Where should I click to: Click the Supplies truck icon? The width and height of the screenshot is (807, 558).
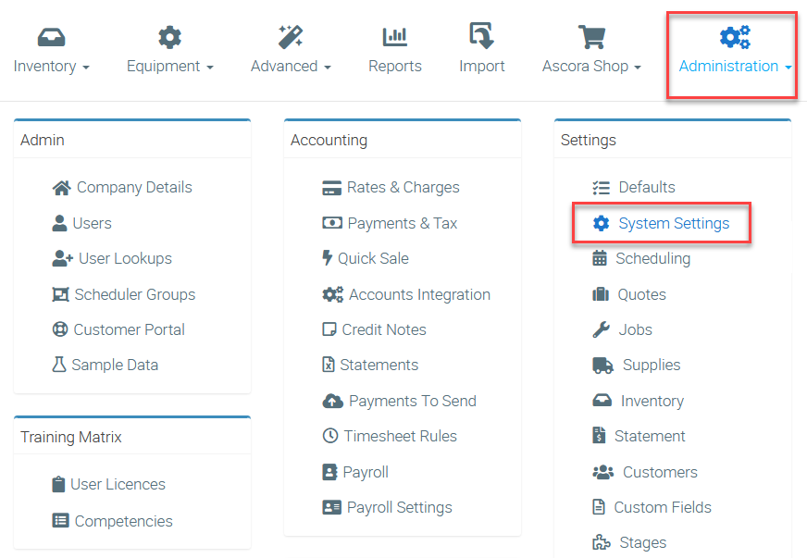tap(602, 366)
